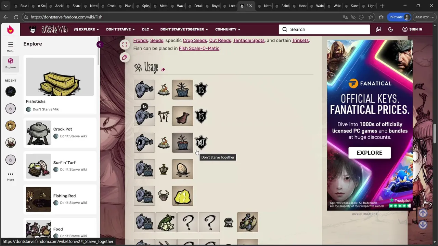The height and width of the screenshot is (246, 438).
Task: Expand the Don't Starve Together dropdown
Action: (184, 29)
